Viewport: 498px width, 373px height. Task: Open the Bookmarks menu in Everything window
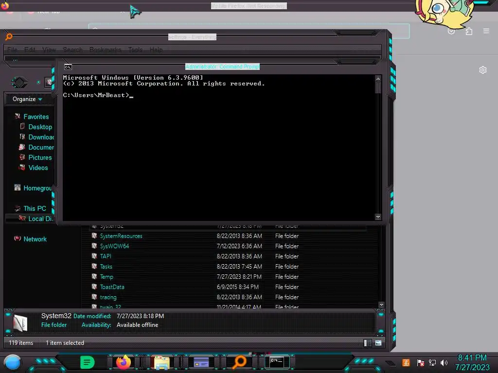[105, 50]
